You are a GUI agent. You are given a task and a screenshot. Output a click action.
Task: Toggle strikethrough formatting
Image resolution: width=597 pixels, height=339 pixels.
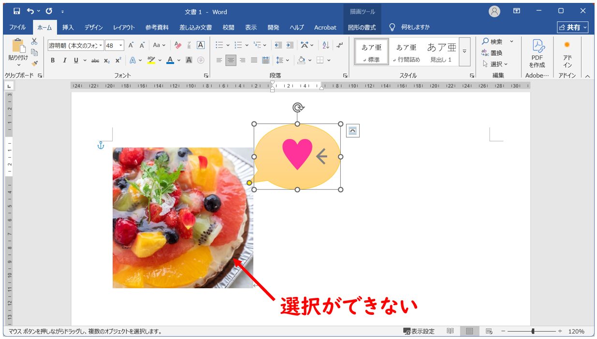tap(95, 60)
